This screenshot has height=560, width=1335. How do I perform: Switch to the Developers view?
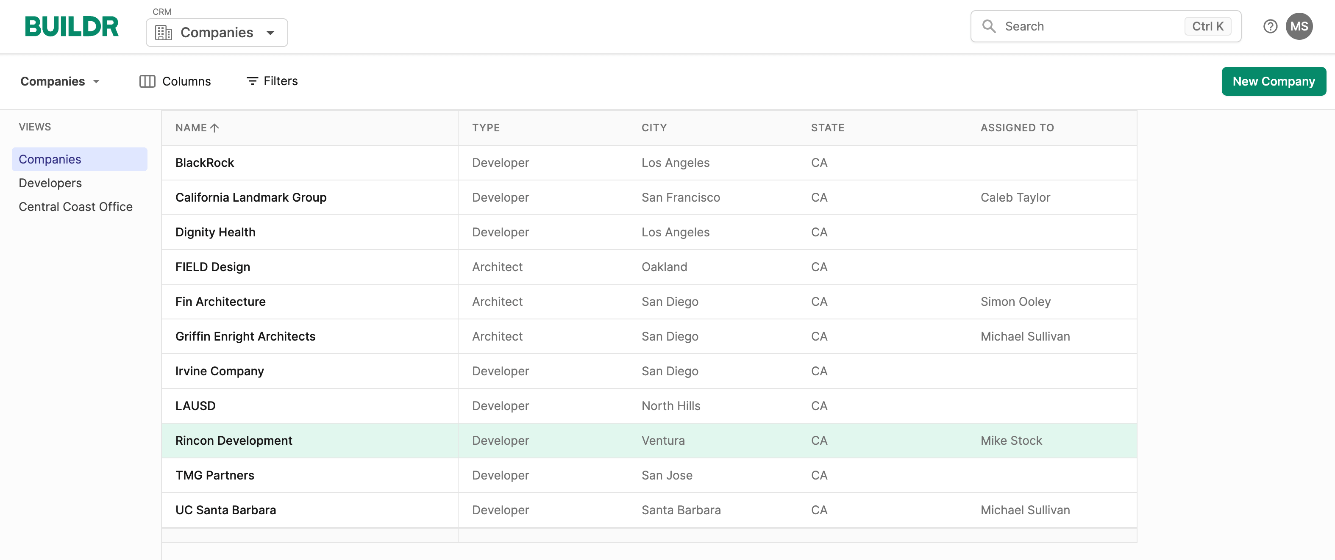50,183
